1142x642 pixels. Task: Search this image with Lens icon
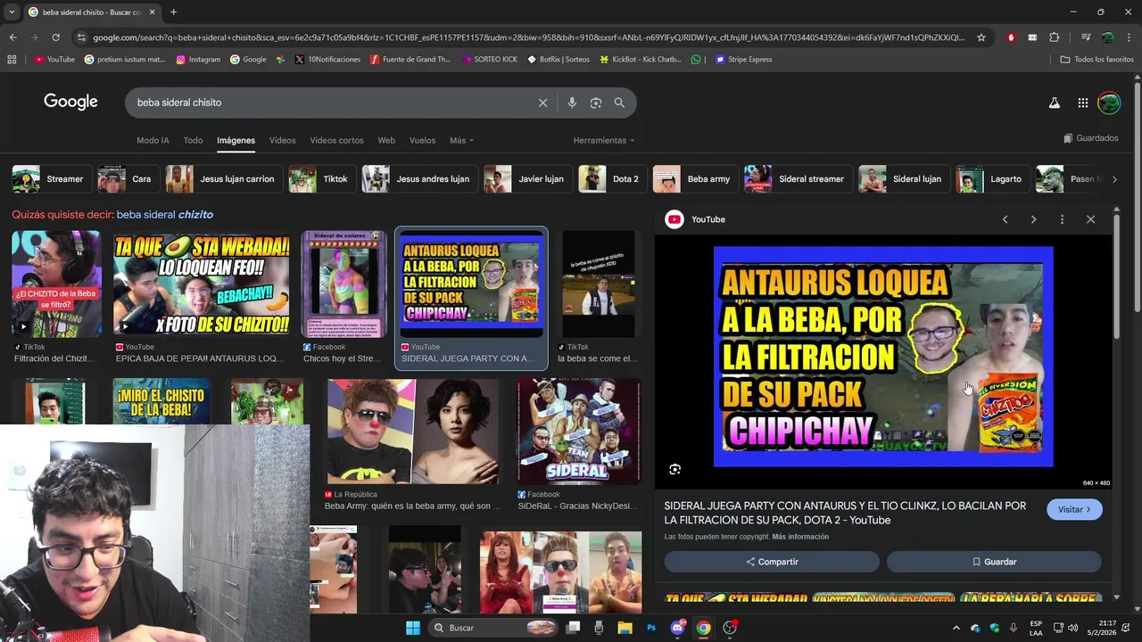(675, 469)
